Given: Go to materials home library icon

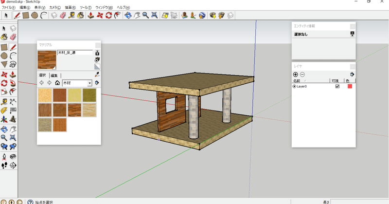Looking at the screenshot, I should click(57, 83).
